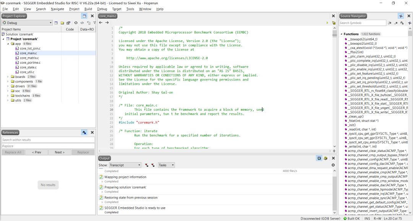Click the green play arrow in editor toolbar
This screenshot has width=413, height=221.
327,23
